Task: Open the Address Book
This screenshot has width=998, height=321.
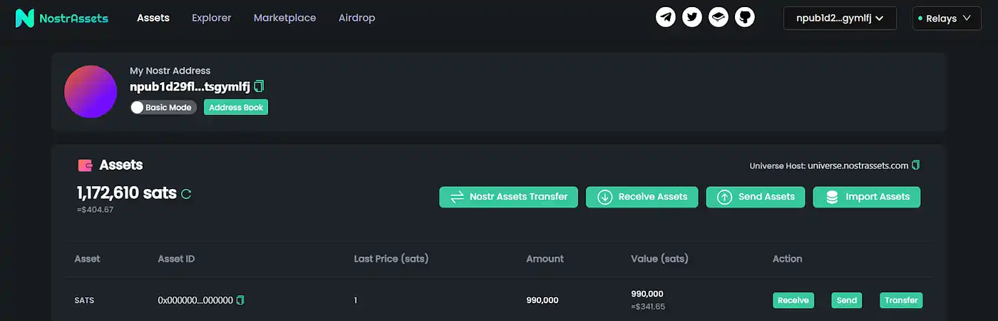Action: (236, 108)
